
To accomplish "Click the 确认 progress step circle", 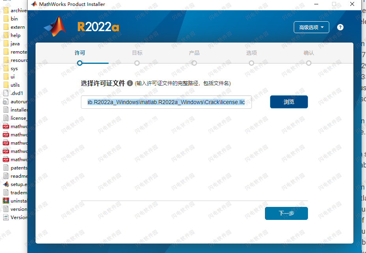I will pyautogui.click(x=309, y=63).
